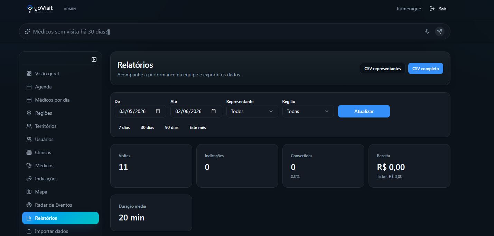Click the Atualizar button

pyautogui.click(x=364, y=111)
